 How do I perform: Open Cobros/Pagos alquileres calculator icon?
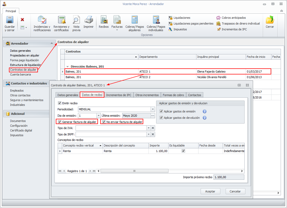135,20
